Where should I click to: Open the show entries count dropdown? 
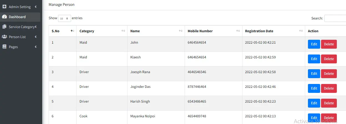click(64, 18)
